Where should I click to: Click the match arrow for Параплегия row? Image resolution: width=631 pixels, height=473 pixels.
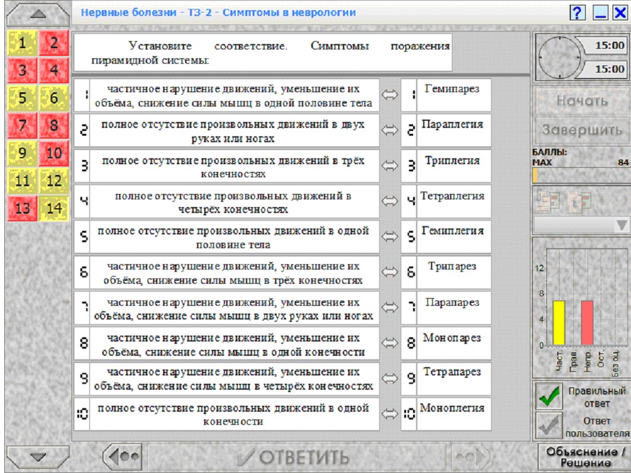point(389,130)
